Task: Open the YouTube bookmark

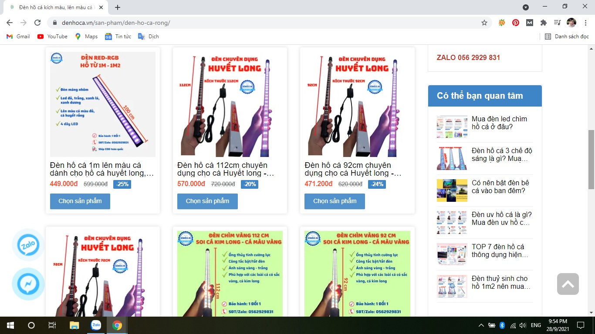Action: click(52, 37)
